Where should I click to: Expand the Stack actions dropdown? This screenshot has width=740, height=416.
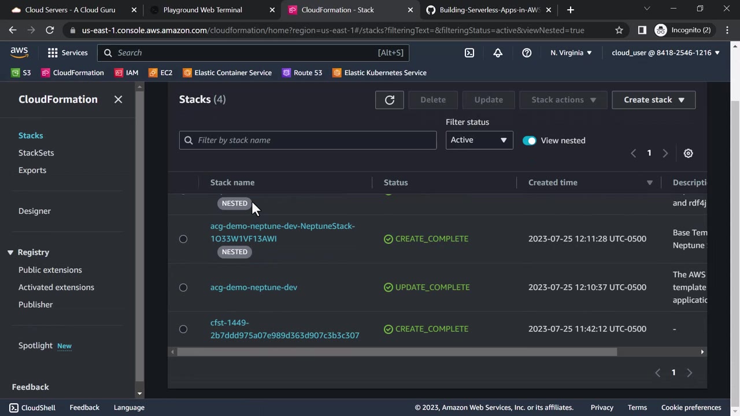pos(563,99)
